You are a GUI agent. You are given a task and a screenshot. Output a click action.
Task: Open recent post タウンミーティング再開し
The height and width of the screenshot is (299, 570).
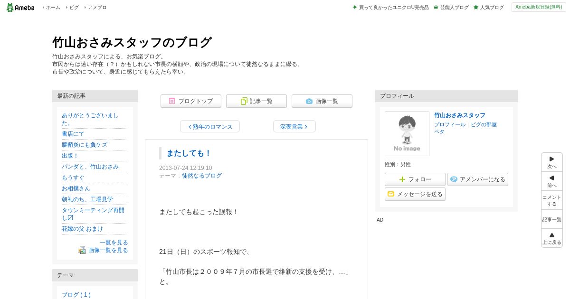(93, 214)
